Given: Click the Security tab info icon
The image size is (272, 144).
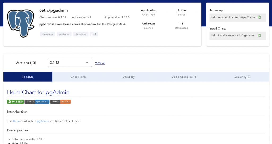Looking at the screenshot, I should pyautogui.click(x=249, y=77).
